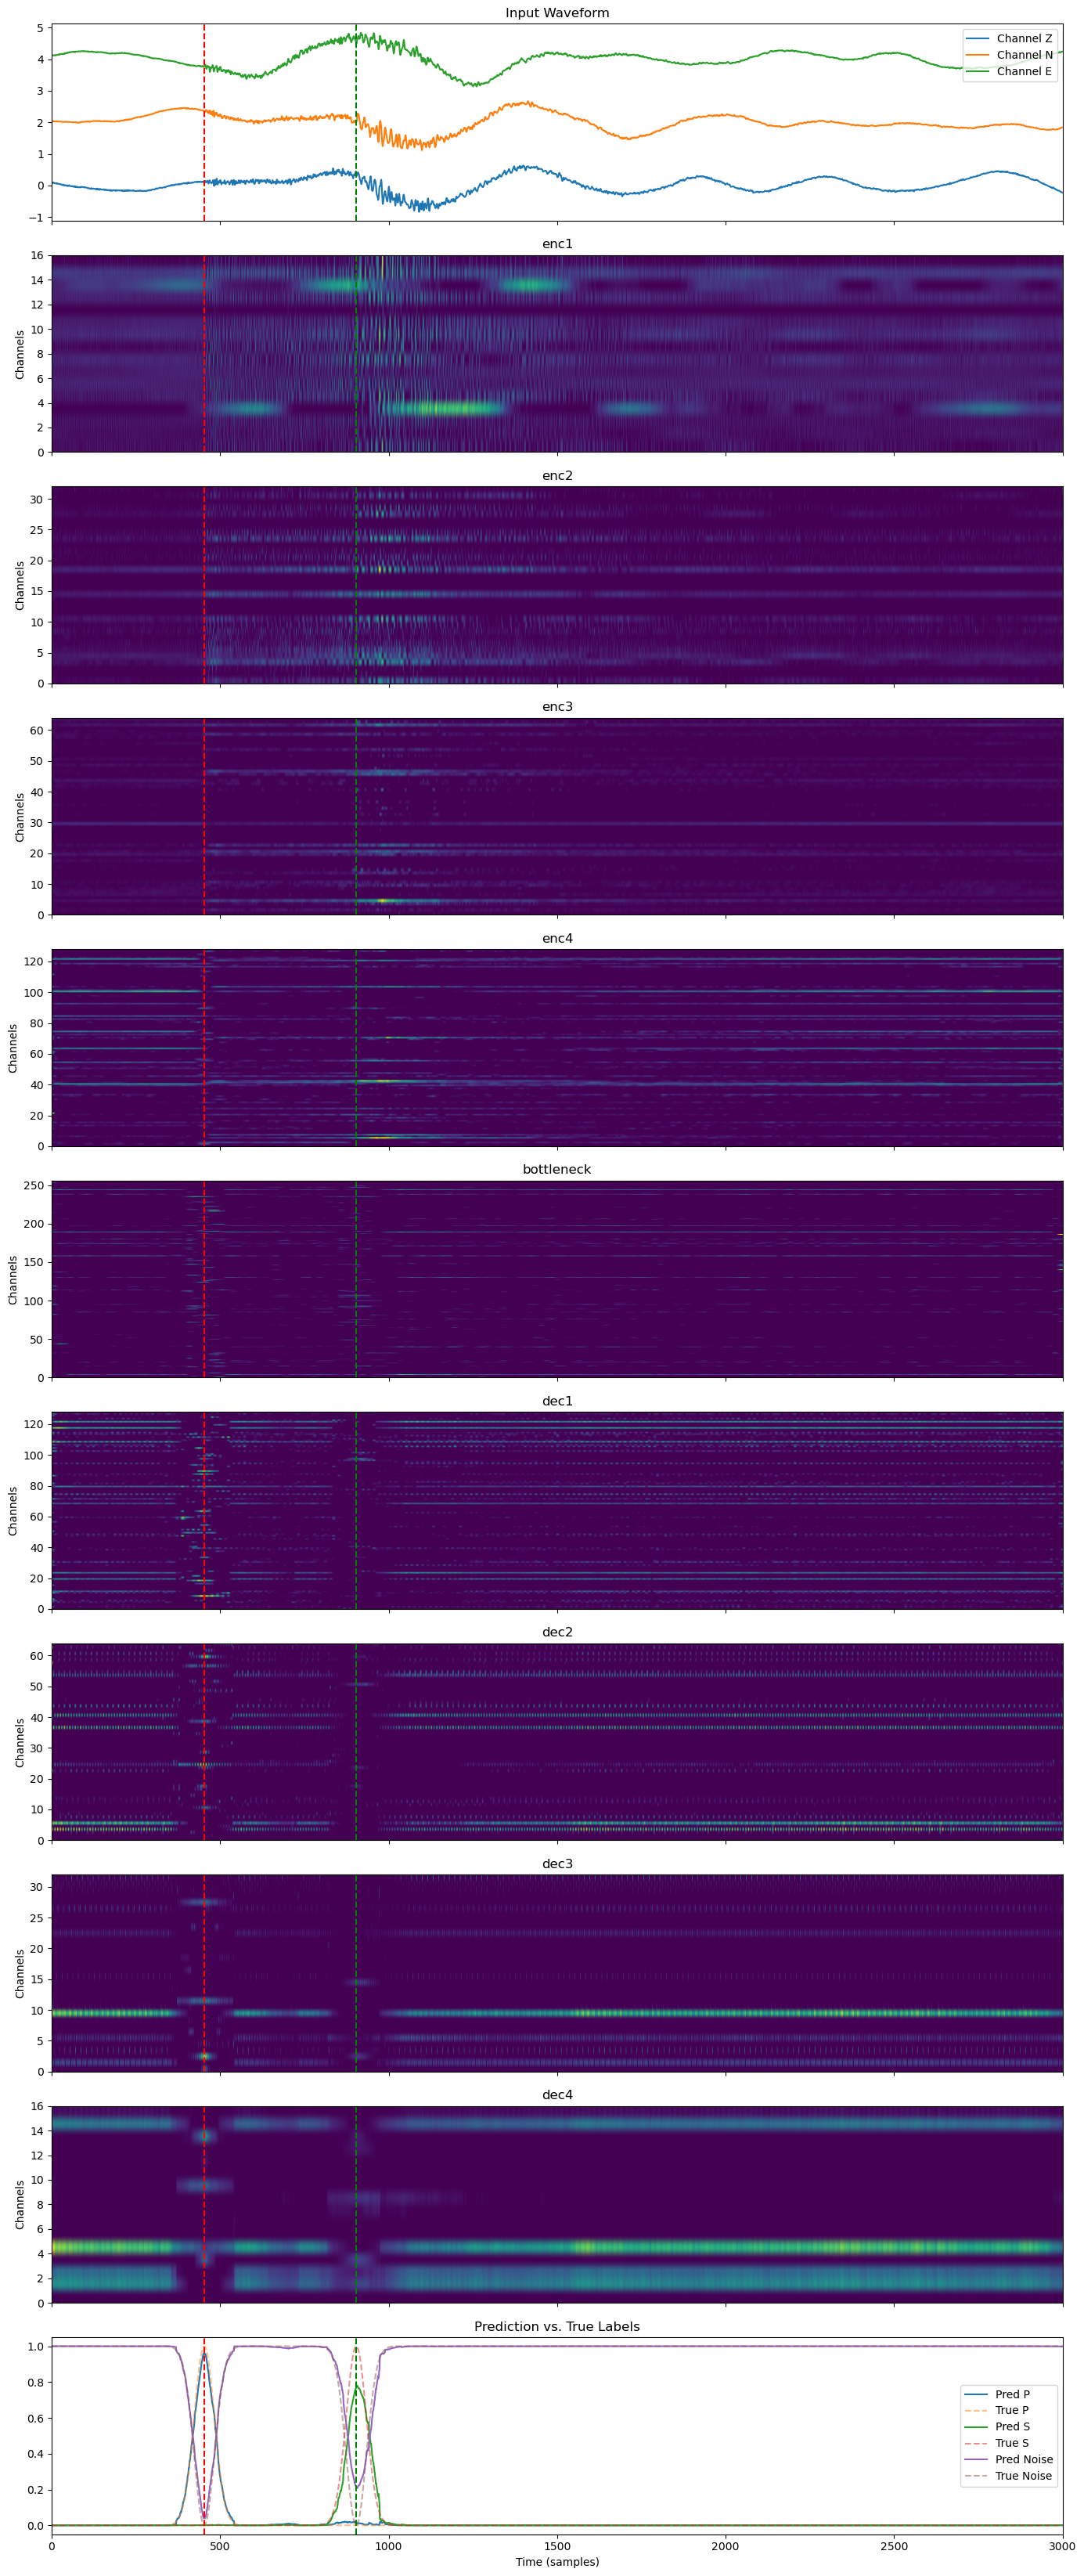Click the 'dec2' subplot title
This screenshot has width=1084, height=2576.
(557, 1632)
